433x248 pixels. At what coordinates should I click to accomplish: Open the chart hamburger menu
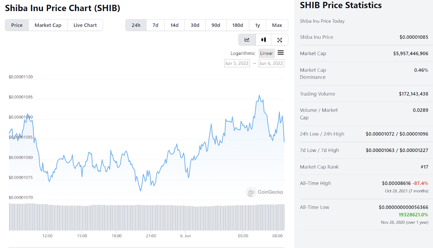click(281, 53)
